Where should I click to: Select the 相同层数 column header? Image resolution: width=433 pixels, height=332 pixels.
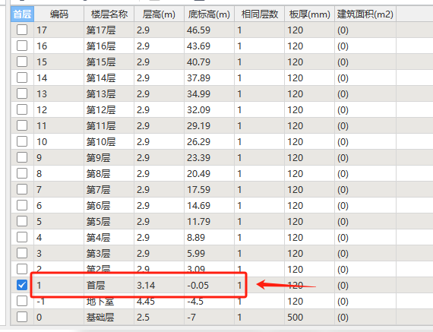click(x=259, y=14)
